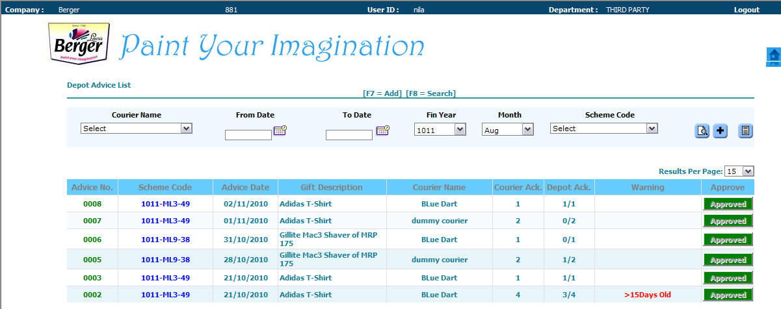781x309 pixels.
Task: Select advice date 02/11/2010
Action: coord(246,204)
